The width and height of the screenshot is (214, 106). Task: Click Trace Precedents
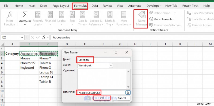coord(200,13)
